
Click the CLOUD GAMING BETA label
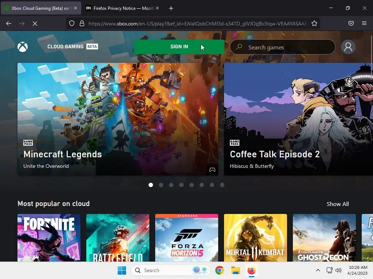pyautogui.click(x=72, y=46)
